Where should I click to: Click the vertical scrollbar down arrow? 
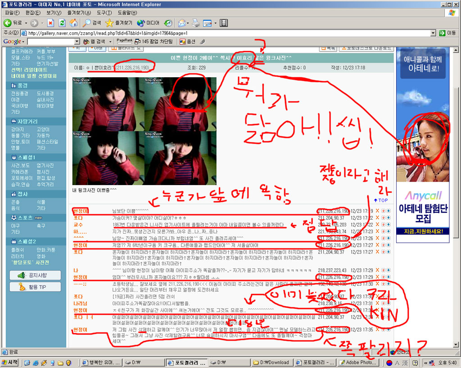(x=456, y=345)
